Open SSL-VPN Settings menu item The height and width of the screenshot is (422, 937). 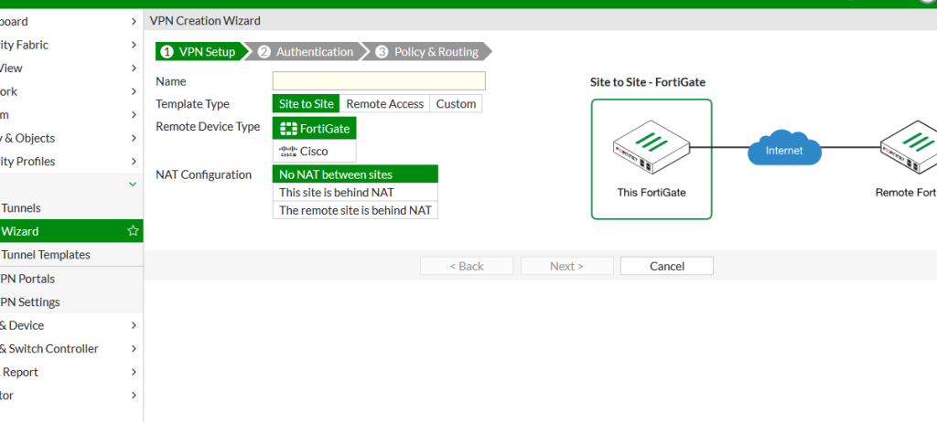[71, 302]
